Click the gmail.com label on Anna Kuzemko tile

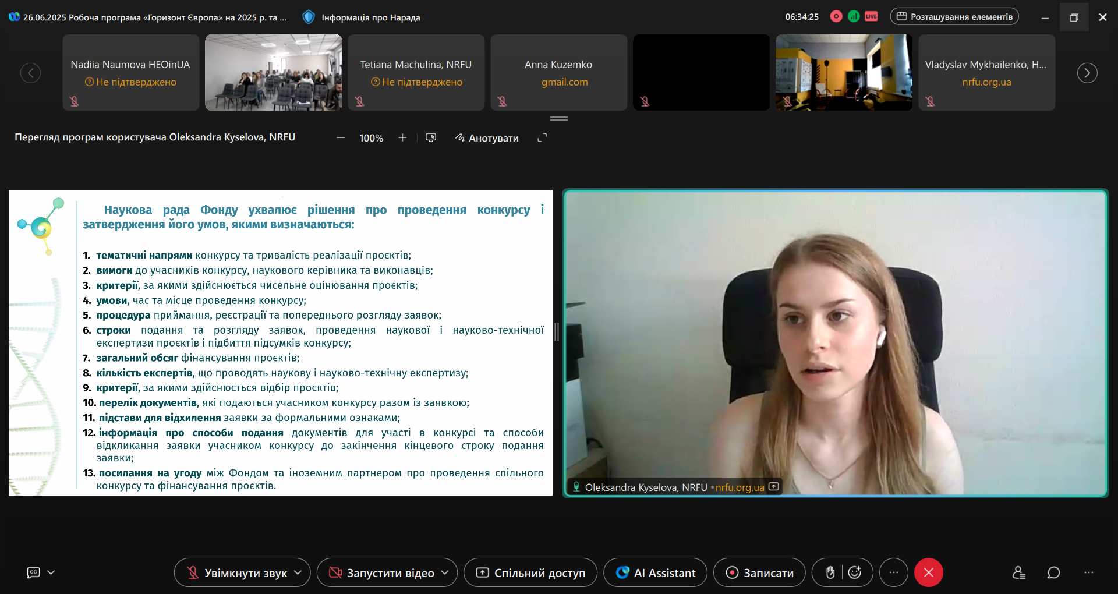pos(565,82)
